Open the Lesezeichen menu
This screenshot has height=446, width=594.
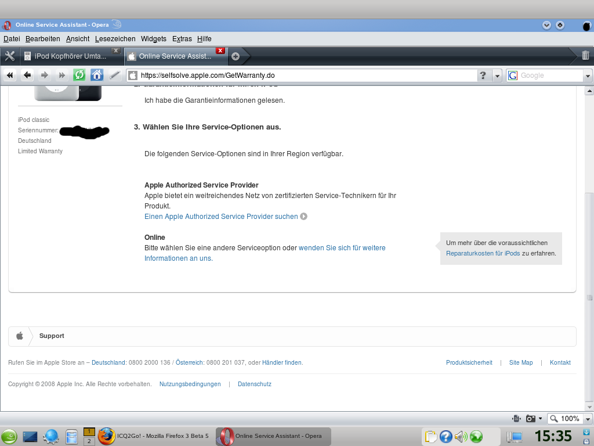click(115, 39)
